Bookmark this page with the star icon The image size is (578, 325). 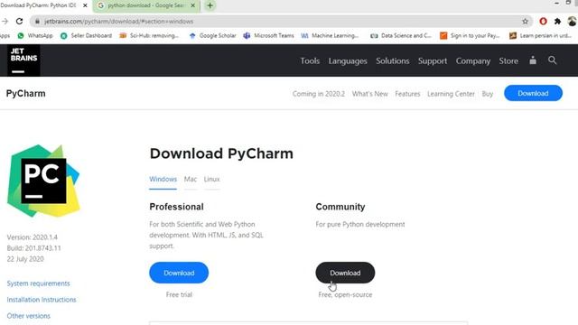click(525, 22)
